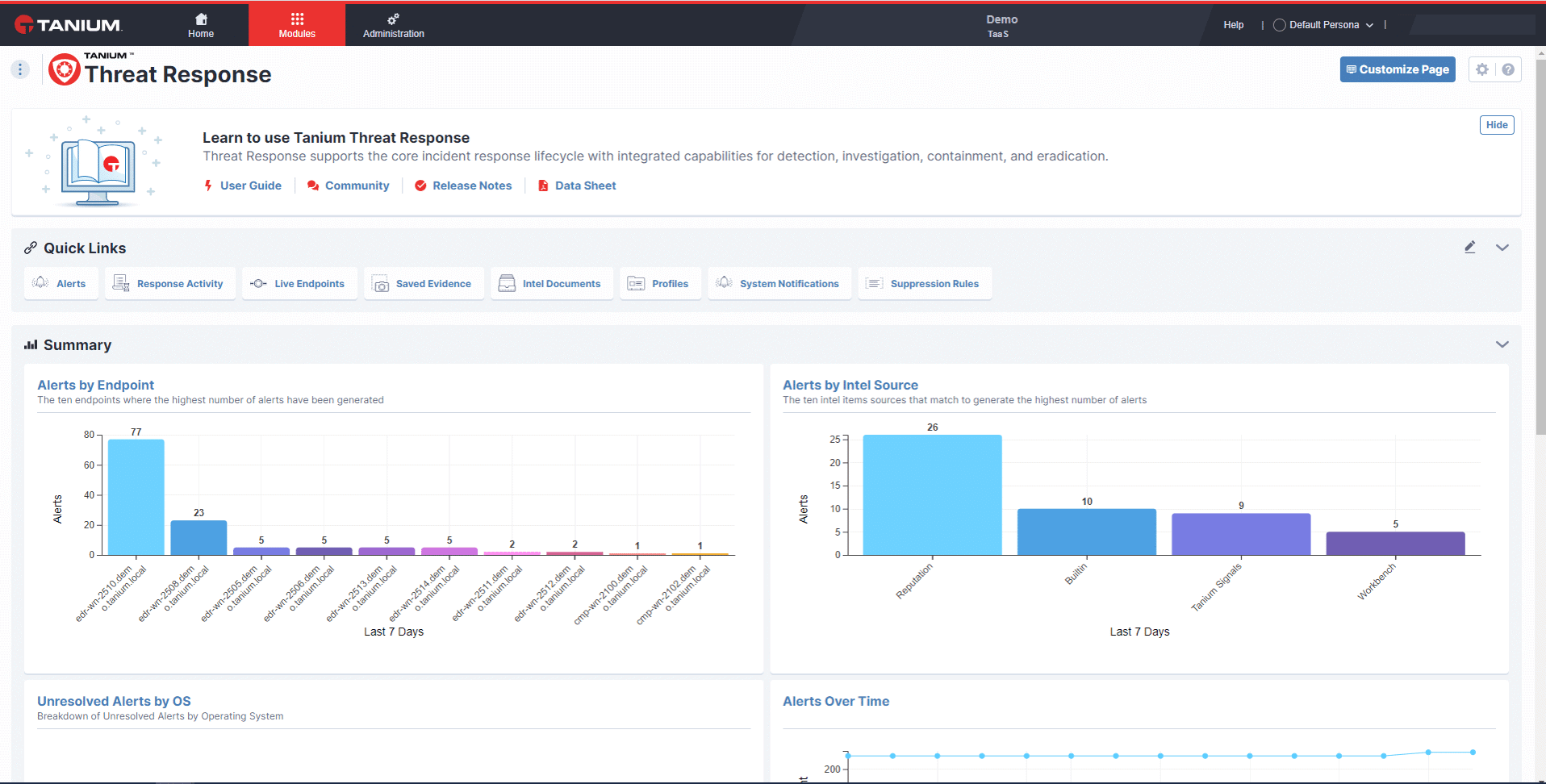Edit Quick Links with pencil icon
This screenshot has height=784, width=1546.
[1470, 248]
